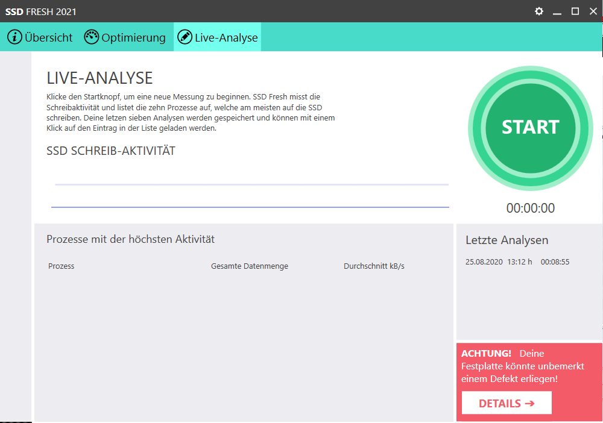
Task: Click the pencil icon beside Live-Analyse
Action: 185,37
